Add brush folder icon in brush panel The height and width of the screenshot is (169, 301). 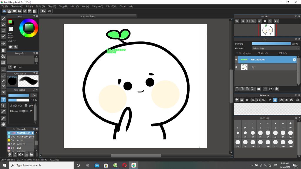tap(31, 154)
